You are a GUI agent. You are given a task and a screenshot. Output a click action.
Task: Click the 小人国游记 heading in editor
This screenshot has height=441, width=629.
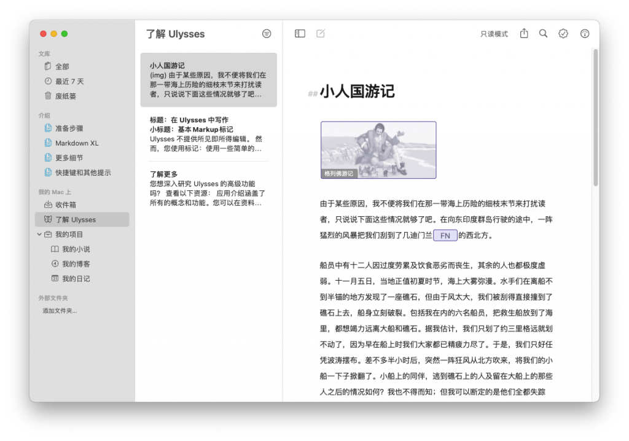357,91
